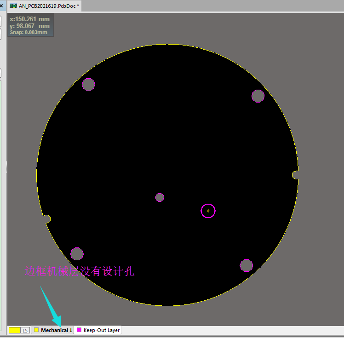Select the Keep-Out Layer tab
The image size is (344, 338).
click(101, 330)
